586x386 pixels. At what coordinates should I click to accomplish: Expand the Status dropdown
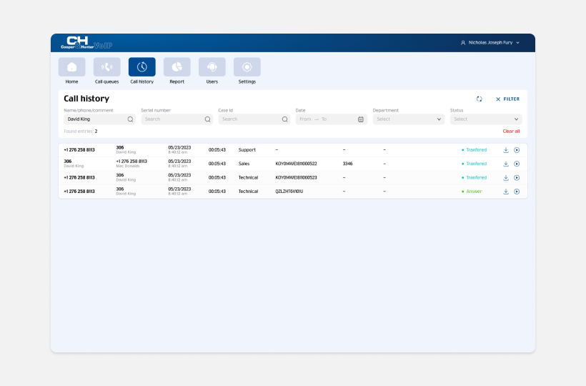coord(486,119)
